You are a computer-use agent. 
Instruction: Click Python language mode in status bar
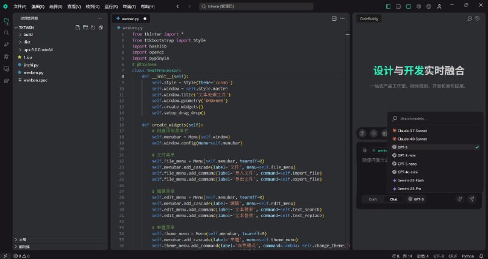[468, 256]
